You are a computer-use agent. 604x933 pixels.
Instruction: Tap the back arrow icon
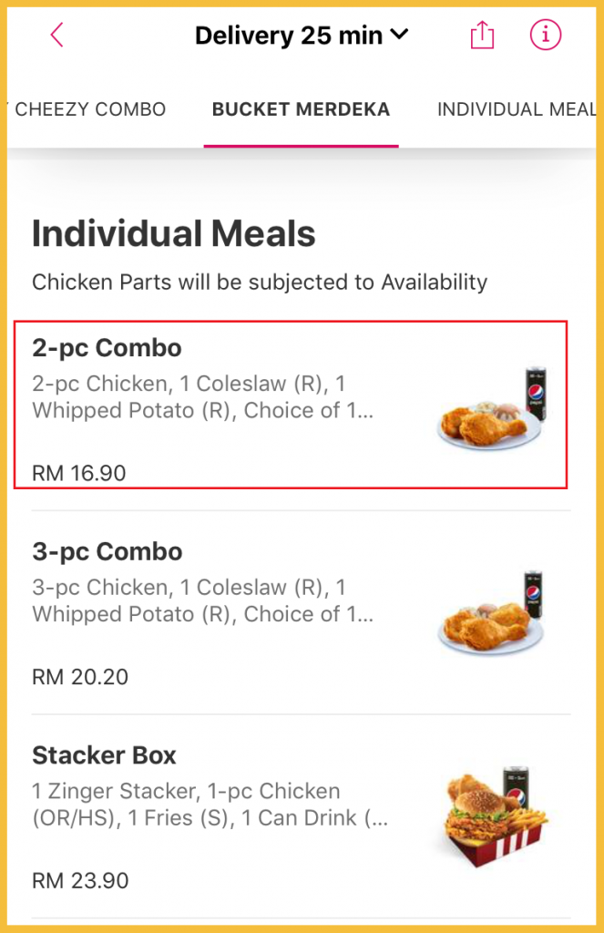click(57, 36)
